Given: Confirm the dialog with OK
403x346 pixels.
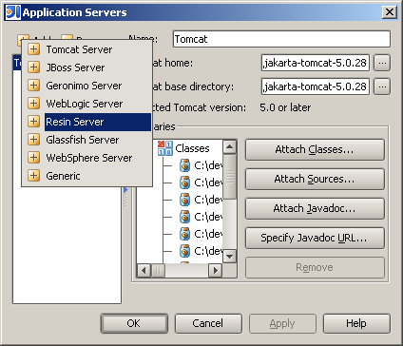Looking at the screenshot, I should pos(134,323).
